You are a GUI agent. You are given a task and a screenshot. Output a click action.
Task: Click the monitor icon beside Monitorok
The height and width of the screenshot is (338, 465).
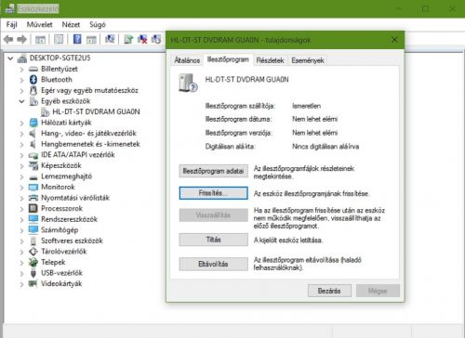(33, 188)
